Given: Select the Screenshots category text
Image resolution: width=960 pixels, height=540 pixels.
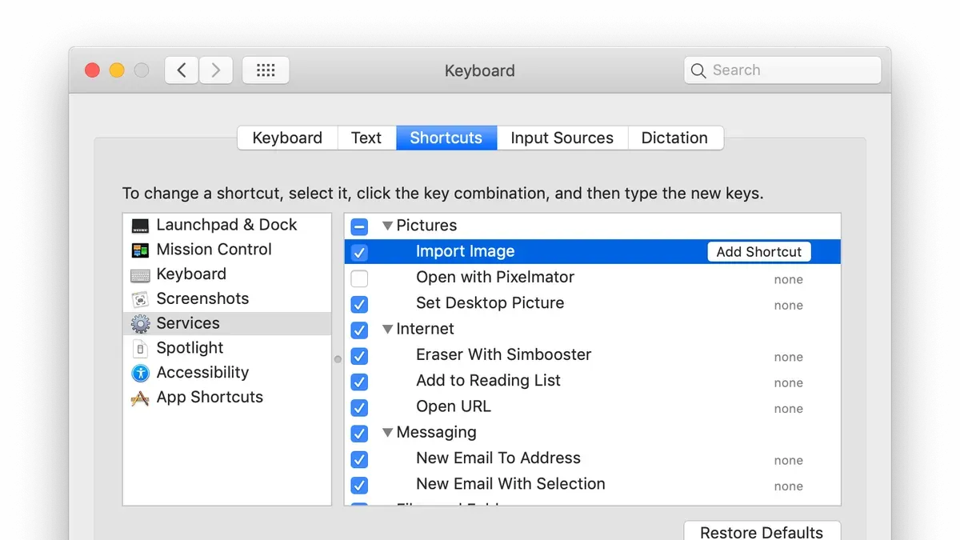Looking at the screenshot, I should click(202, 298).
